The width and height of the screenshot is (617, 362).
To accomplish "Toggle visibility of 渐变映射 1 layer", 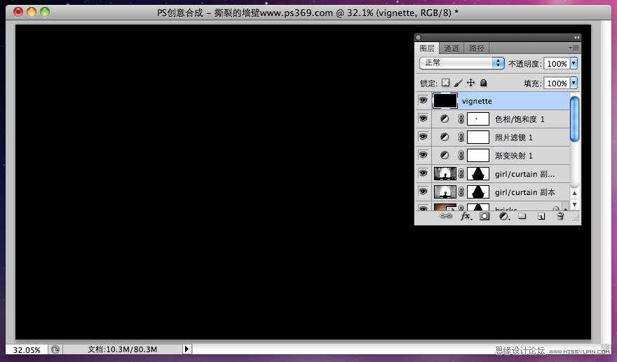I will [x=423, y=155].
